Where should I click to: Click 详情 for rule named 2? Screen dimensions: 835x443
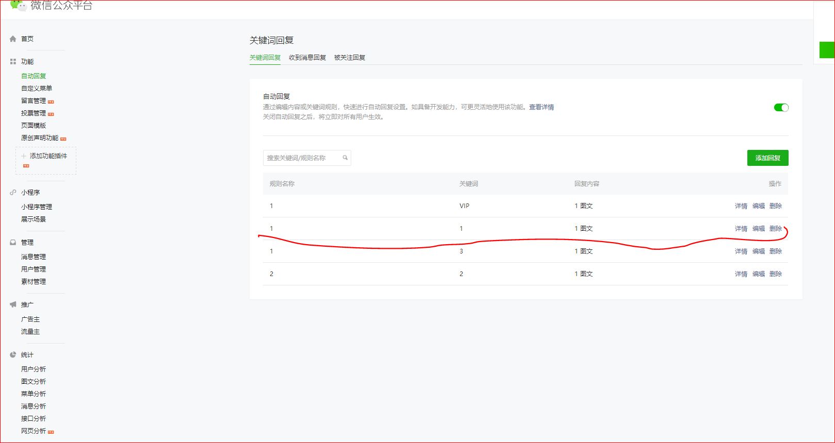pyautogui.click(x=741, y=274)
